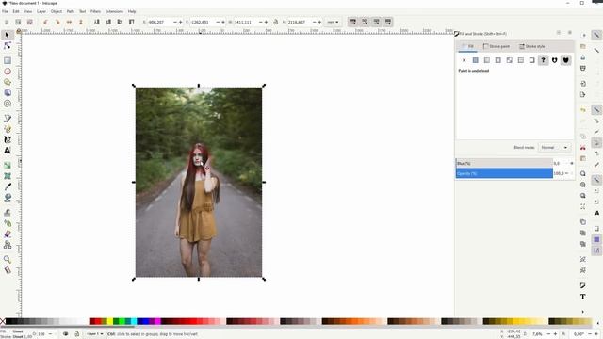Open the File menu
Image resolution: width=603 pixels, height=339 pixels.
(5, 11)
